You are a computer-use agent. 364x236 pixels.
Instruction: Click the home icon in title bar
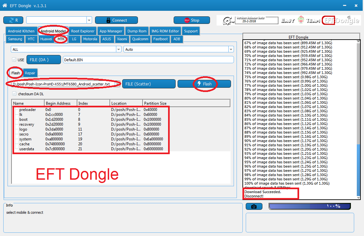pos(5,6)
